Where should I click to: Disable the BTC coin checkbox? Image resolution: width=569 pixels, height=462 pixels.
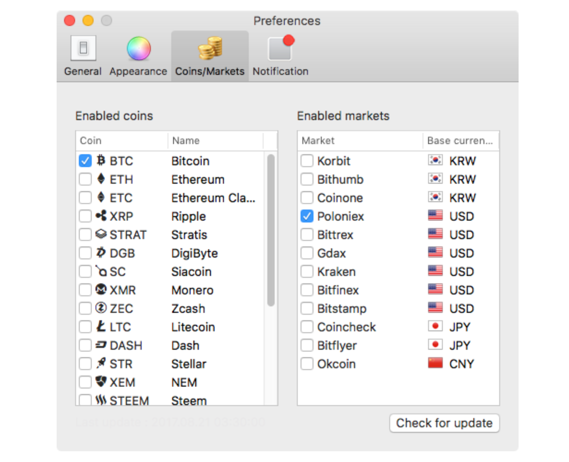coord(85,161)
